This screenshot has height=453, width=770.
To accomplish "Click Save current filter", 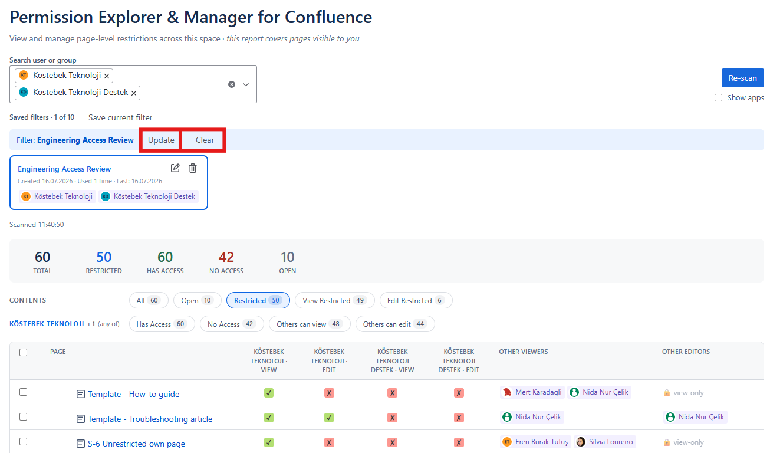I will point(120,117).
